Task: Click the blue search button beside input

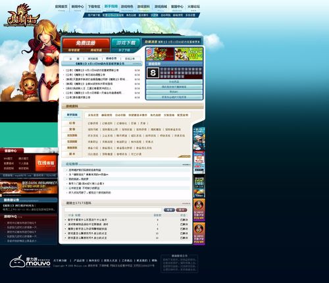Action: point(169,210)
